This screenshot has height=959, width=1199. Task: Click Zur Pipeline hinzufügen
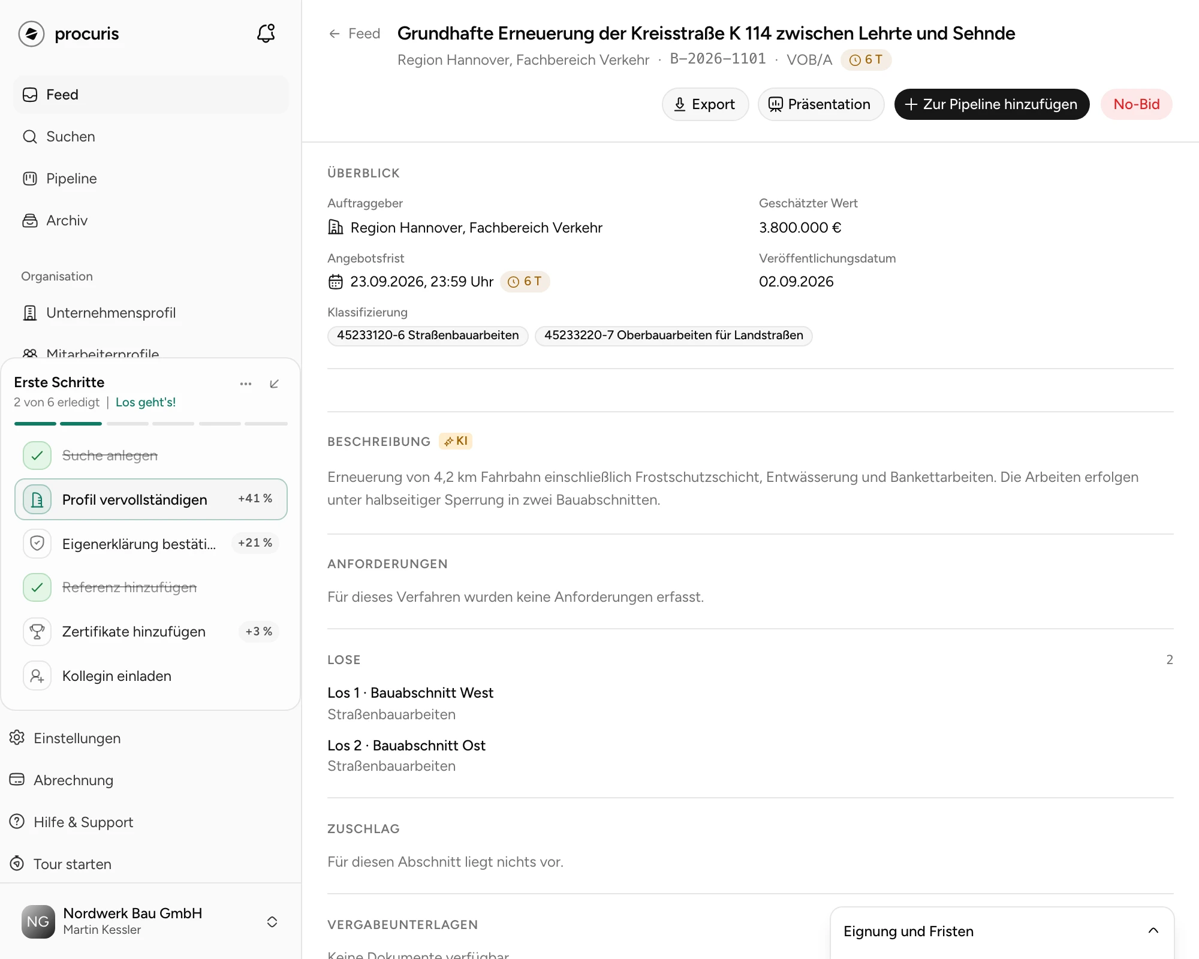click(x=992, y=104)
